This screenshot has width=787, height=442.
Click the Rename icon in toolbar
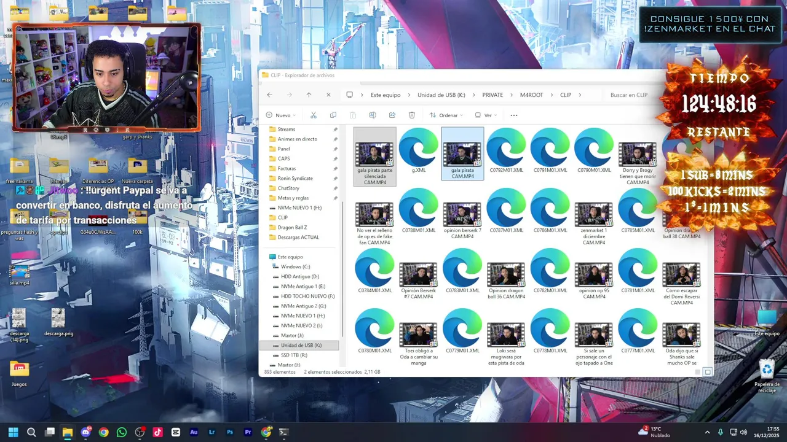click(x=373, y=115)
